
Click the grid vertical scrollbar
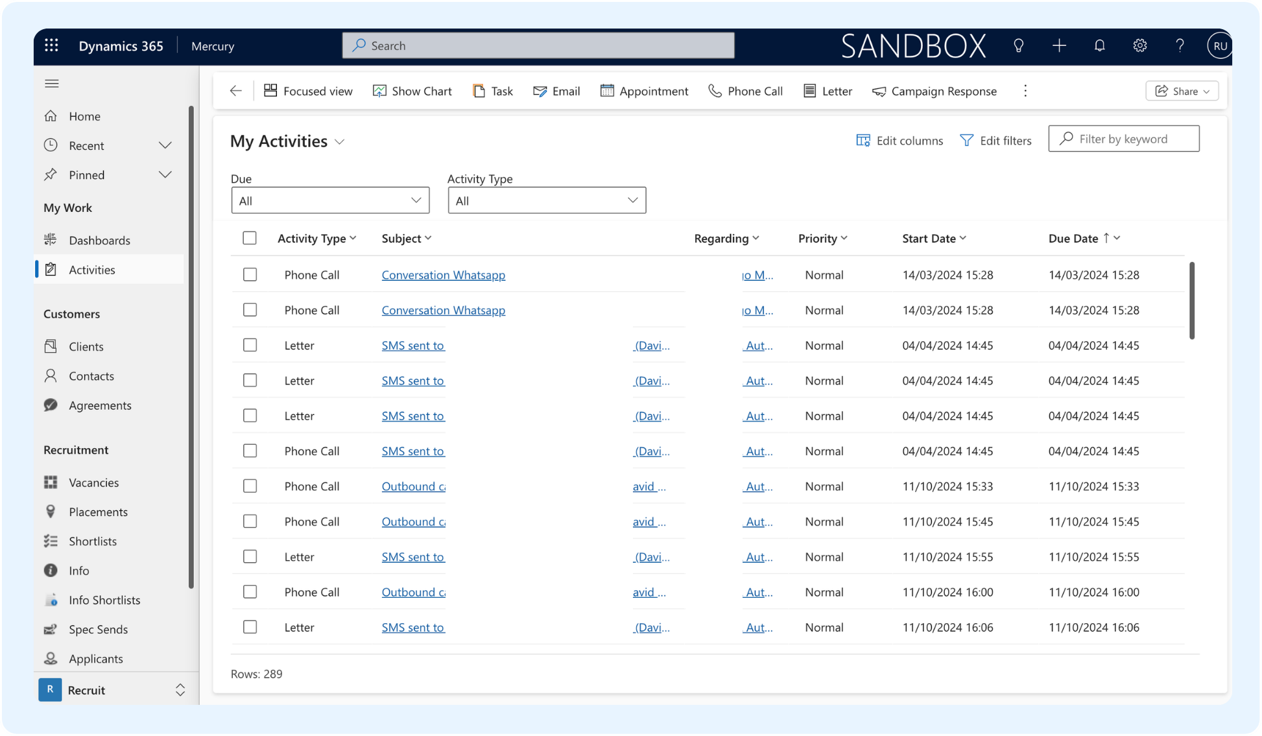click(x=1192, y=300)
